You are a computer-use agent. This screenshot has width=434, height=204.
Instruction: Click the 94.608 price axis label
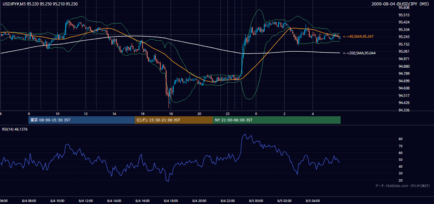point(404,88)
